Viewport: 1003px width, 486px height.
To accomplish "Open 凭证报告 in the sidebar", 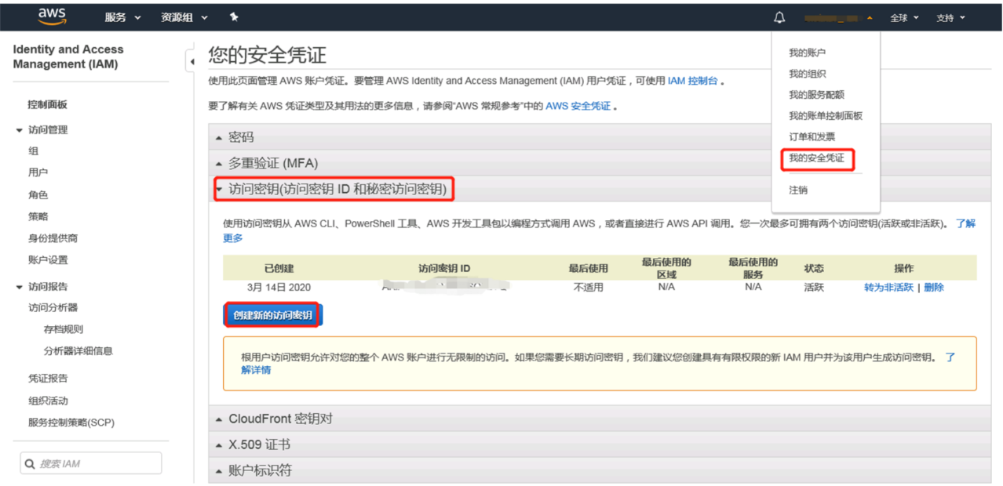I will [x=48, y=379].
